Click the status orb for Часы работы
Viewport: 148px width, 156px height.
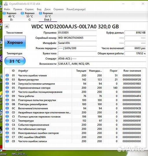click(x=7, y=96)
